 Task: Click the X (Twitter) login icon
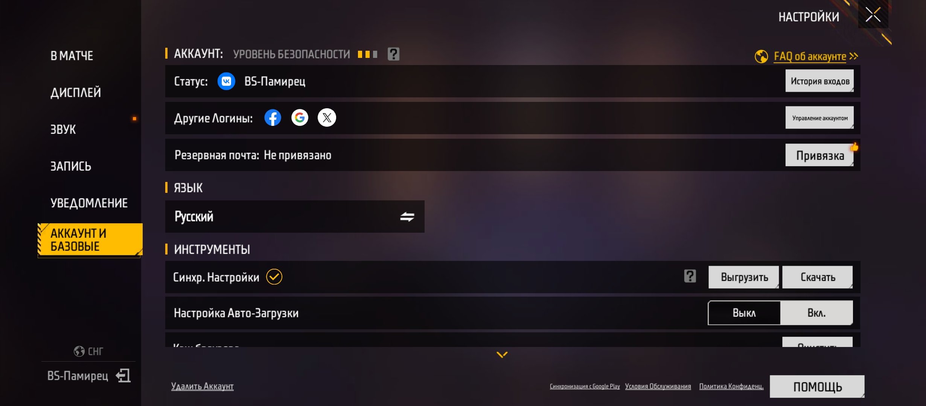pyautogui.click(x=327, y=118)
